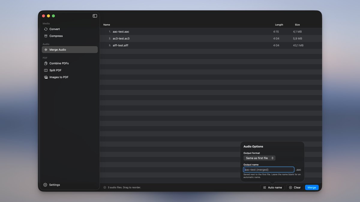Click the Split PDF icon

point(46,70)
